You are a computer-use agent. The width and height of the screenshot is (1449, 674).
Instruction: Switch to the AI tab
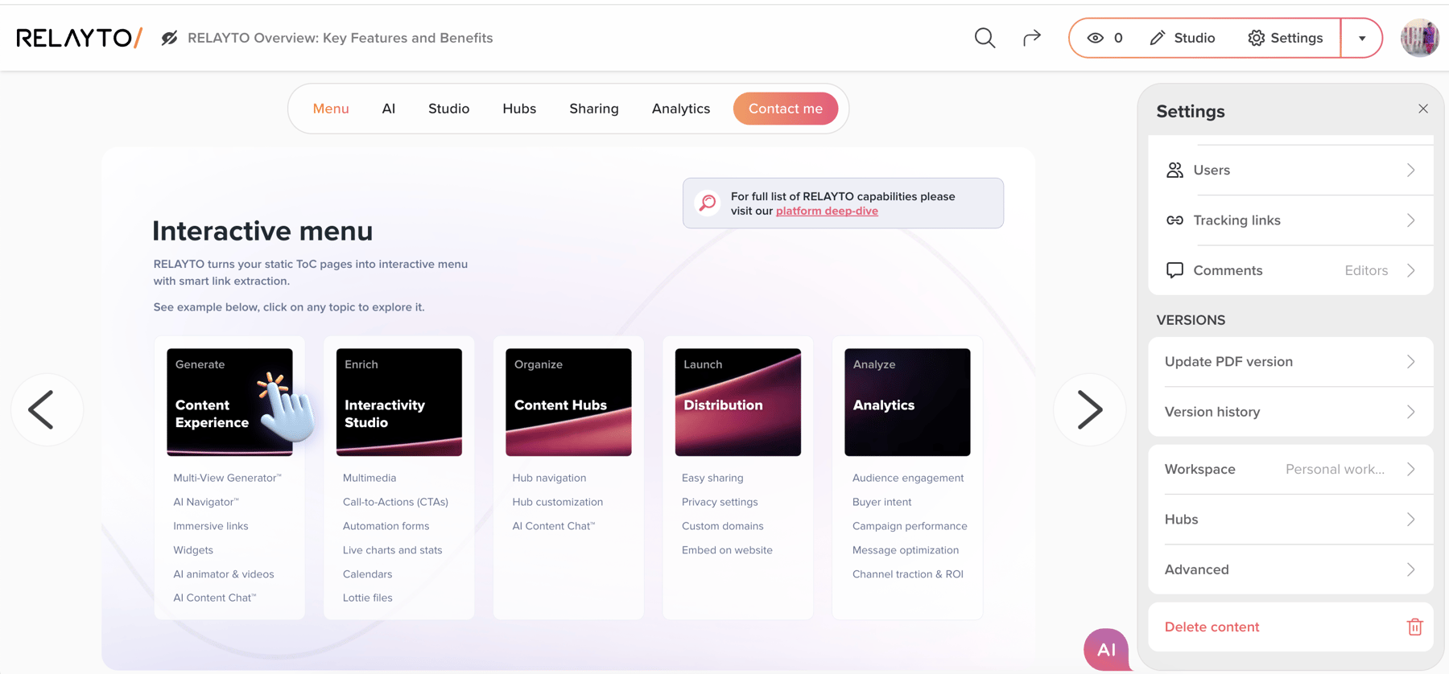[389, 109]
